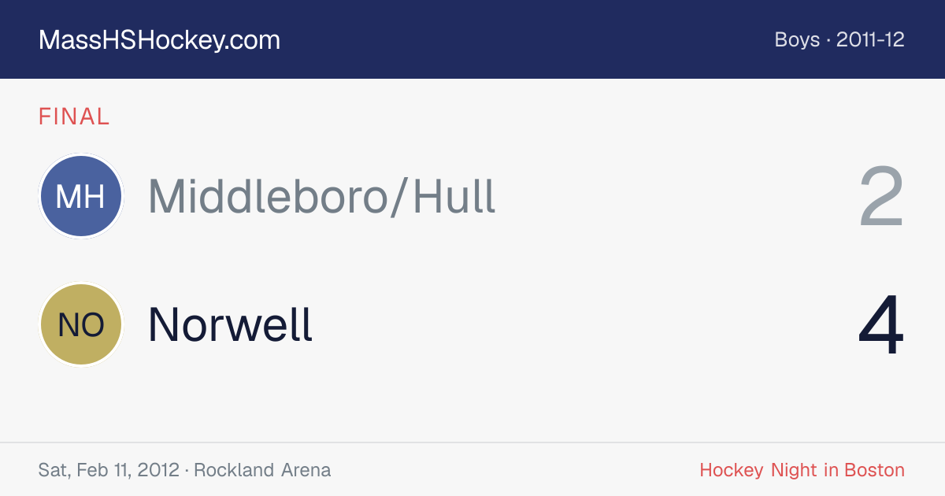The width and height of the screenshot is (945, 496).
Task: Follow the Hockey Night in Boston link
Action: tap(802, 470)
